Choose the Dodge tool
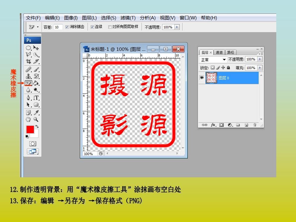296x222 pixels. [36, 90]
